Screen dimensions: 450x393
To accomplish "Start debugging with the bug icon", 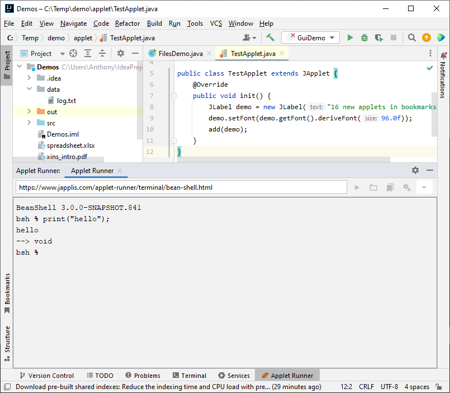I will [364, 38].
